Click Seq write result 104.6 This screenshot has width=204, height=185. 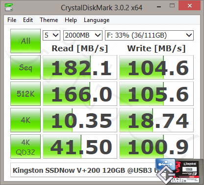pyautogui.click(x=156, y=67)
